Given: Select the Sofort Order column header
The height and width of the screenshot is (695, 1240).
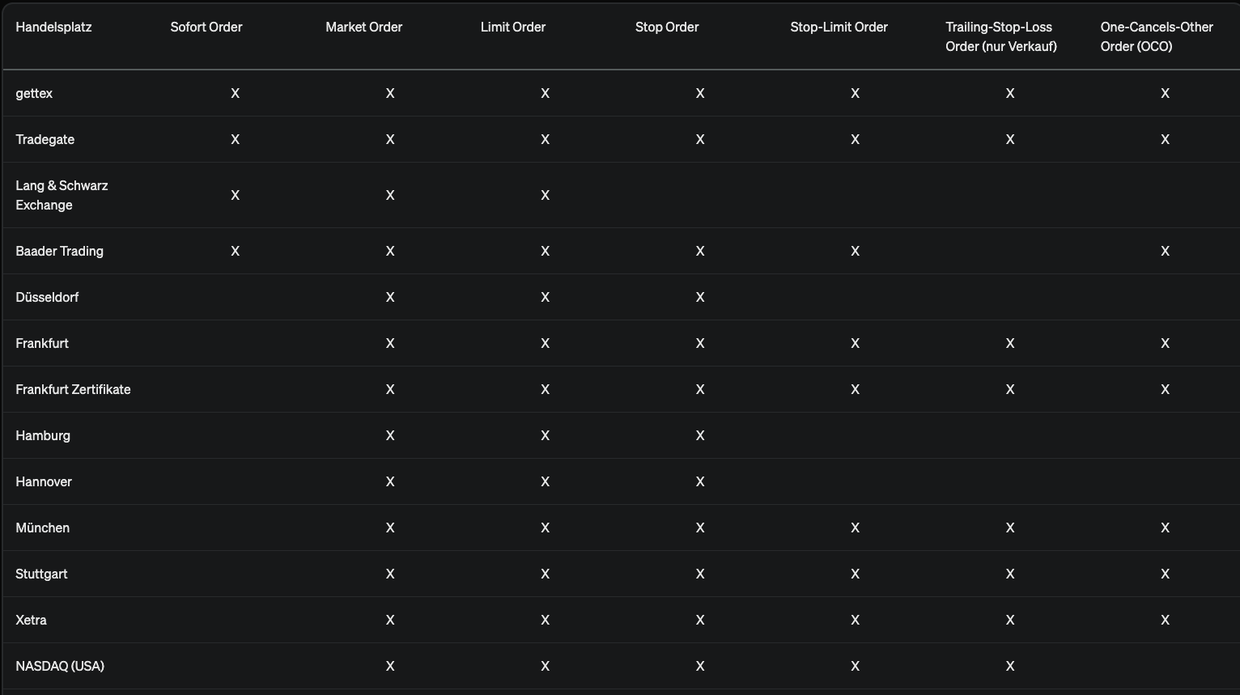Looking at the screenshot, I should pos(206,27).
